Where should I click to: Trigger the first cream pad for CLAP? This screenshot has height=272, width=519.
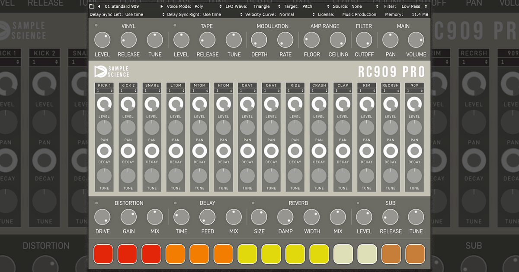(343, 254)
